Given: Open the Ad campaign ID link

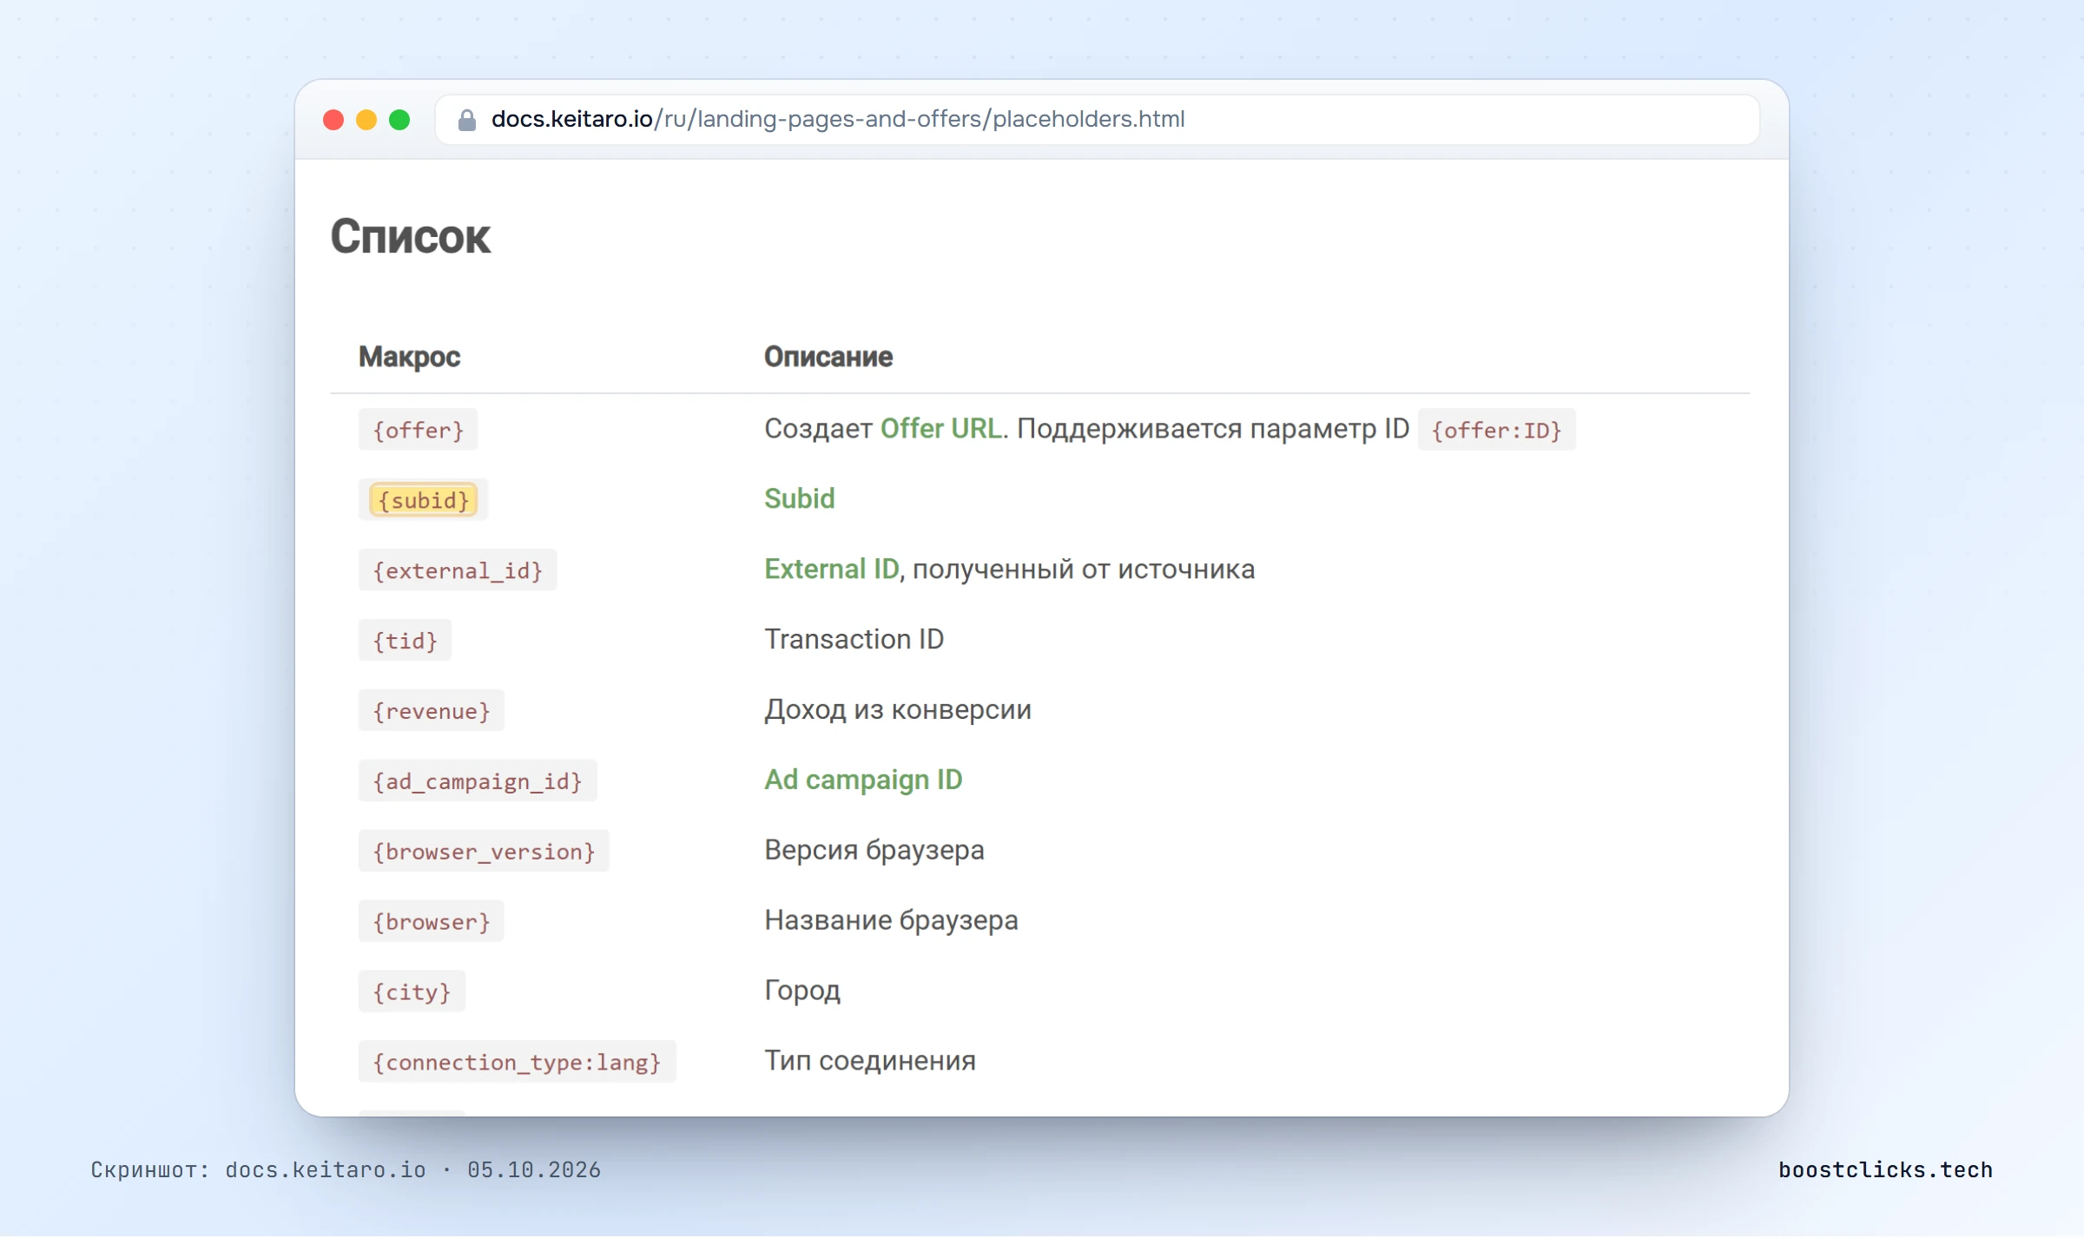Looking at the screenshot, I should coord(863,780).
